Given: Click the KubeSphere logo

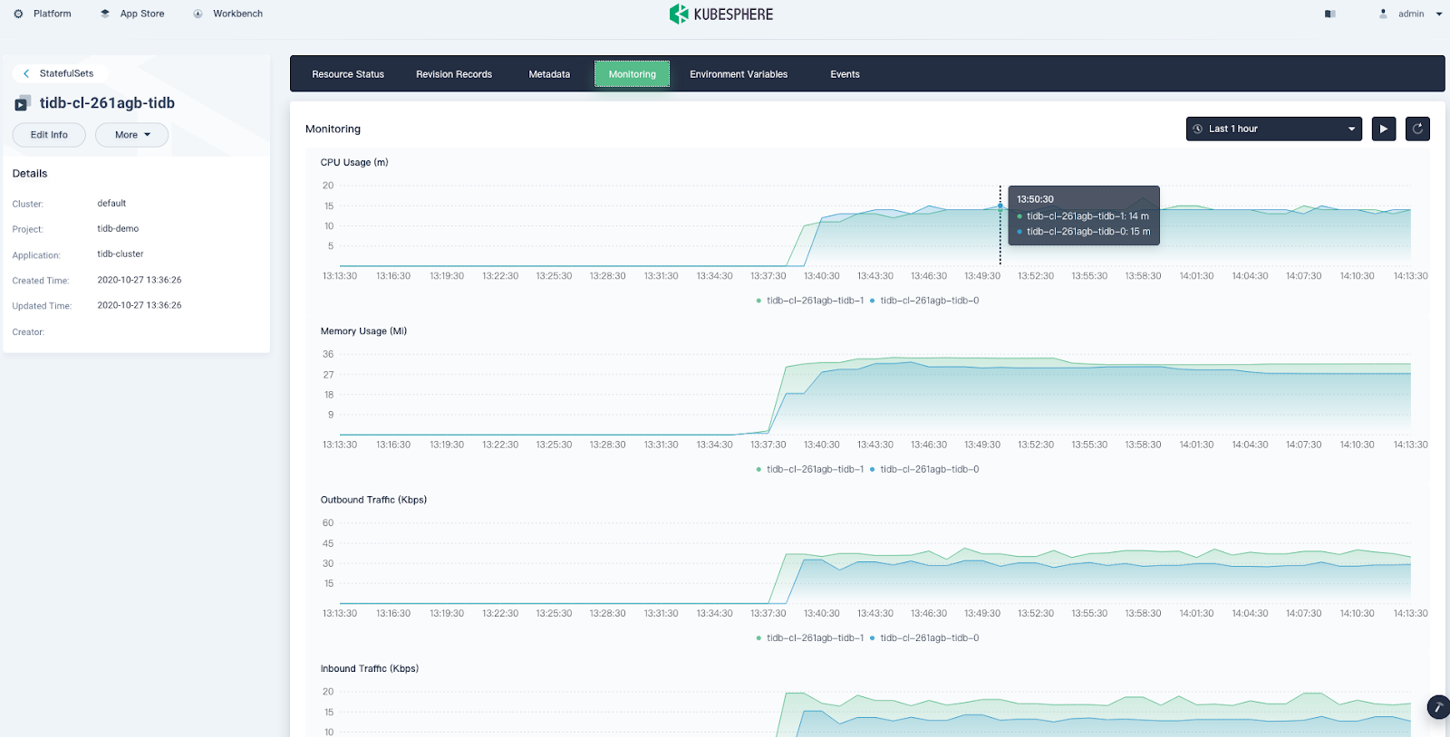Looking at the screenshot, I should point(721,14).
